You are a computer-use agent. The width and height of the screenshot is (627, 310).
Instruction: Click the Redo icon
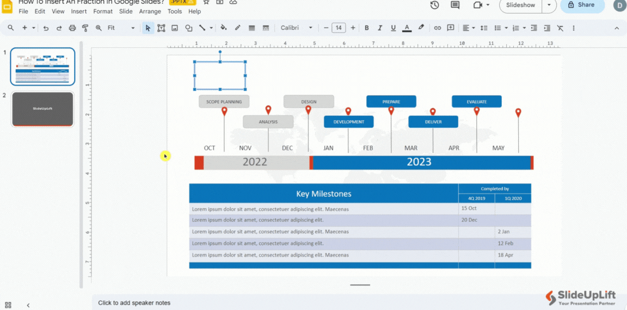59,28
